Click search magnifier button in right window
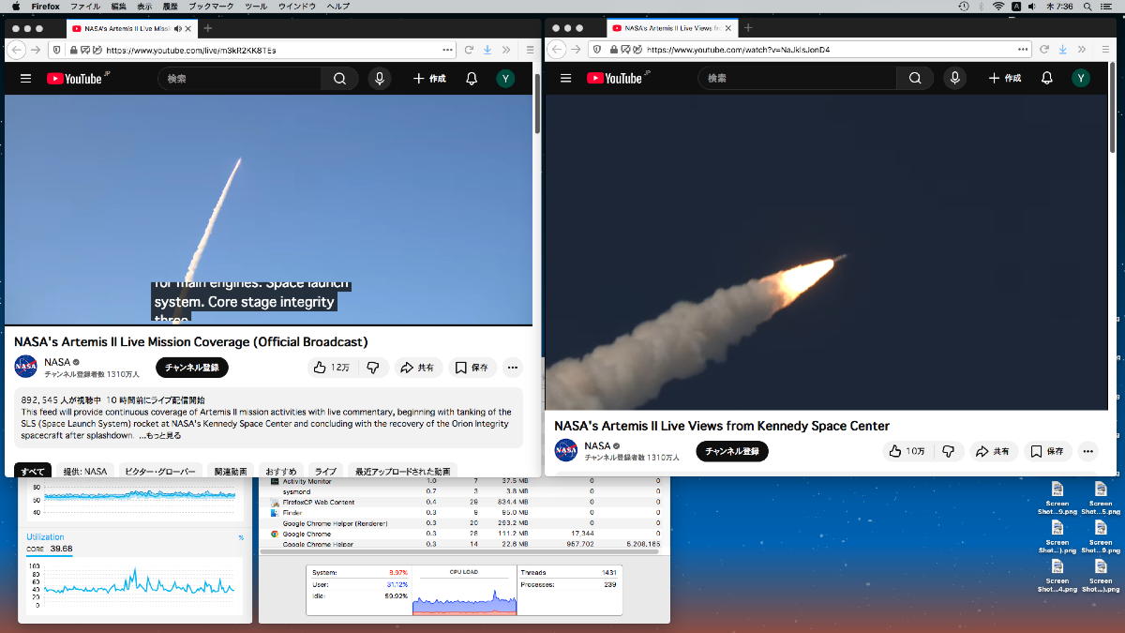Image resolution: width=1125 pixels, height=633 pixels. (x=915, y=79)
